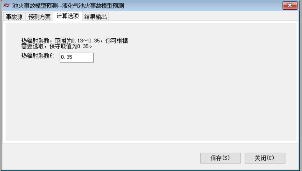Close the dialog with the red X button
The width and height of the screenshot is (302, 171).
290,5
